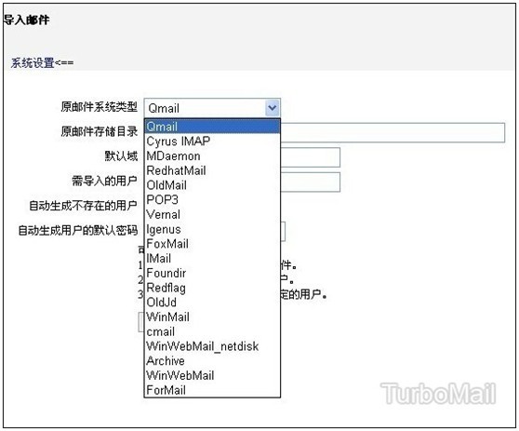Choose WinWebMail option
The width and height of the screenshot is (519, 431).
coord(212,375)
